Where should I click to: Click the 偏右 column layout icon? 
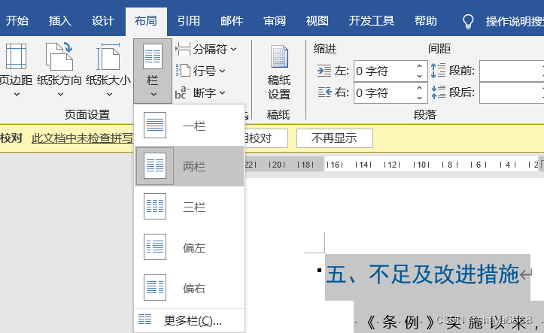pos(155,288)
